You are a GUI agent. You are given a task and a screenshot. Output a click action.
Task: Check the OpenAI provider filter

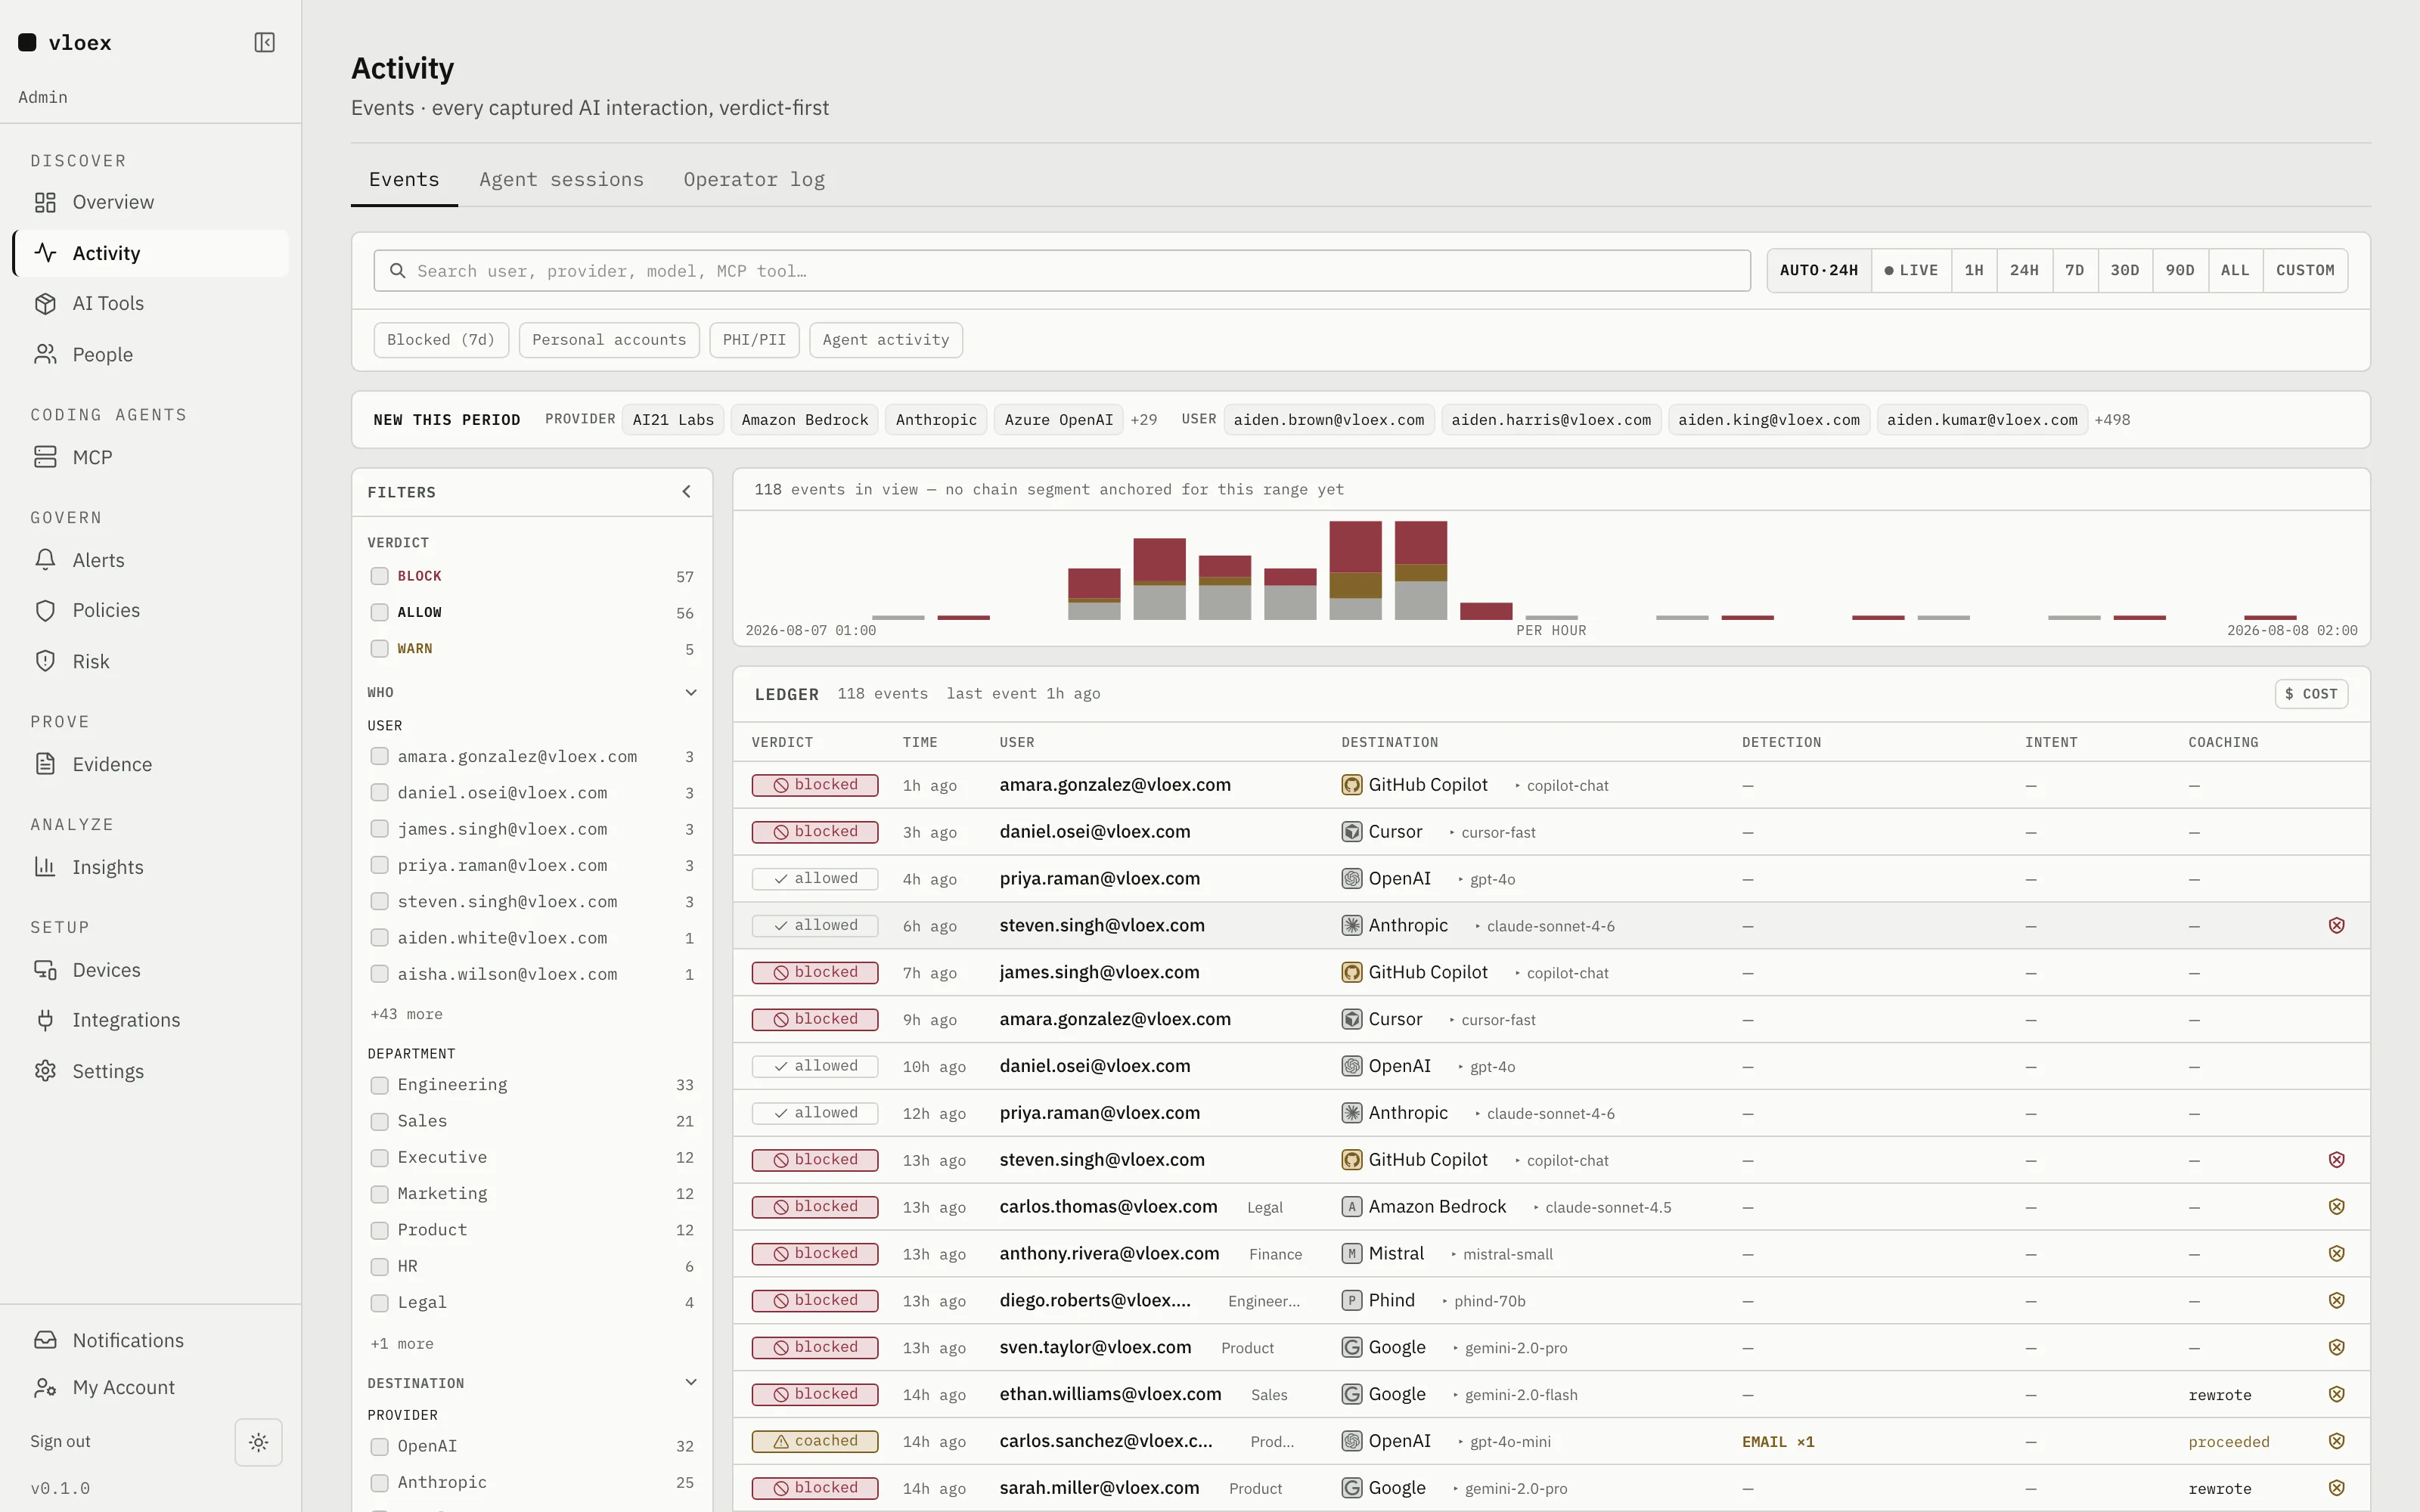pos(379,1447)
